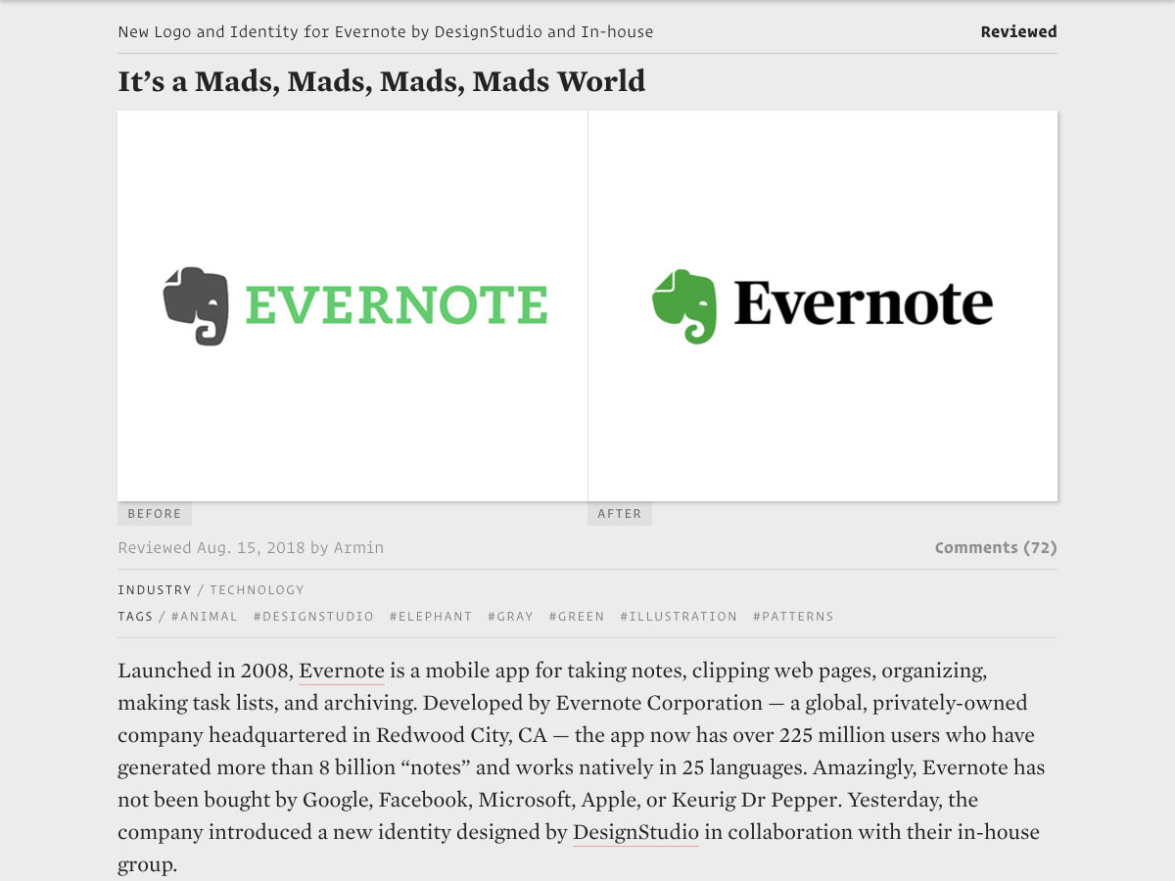Select the #GREEN tag
The height and width of the screenshot is (881, 1175).
[577, 617]
